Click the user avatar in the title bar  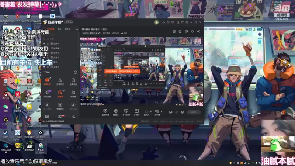click(156, 22)
